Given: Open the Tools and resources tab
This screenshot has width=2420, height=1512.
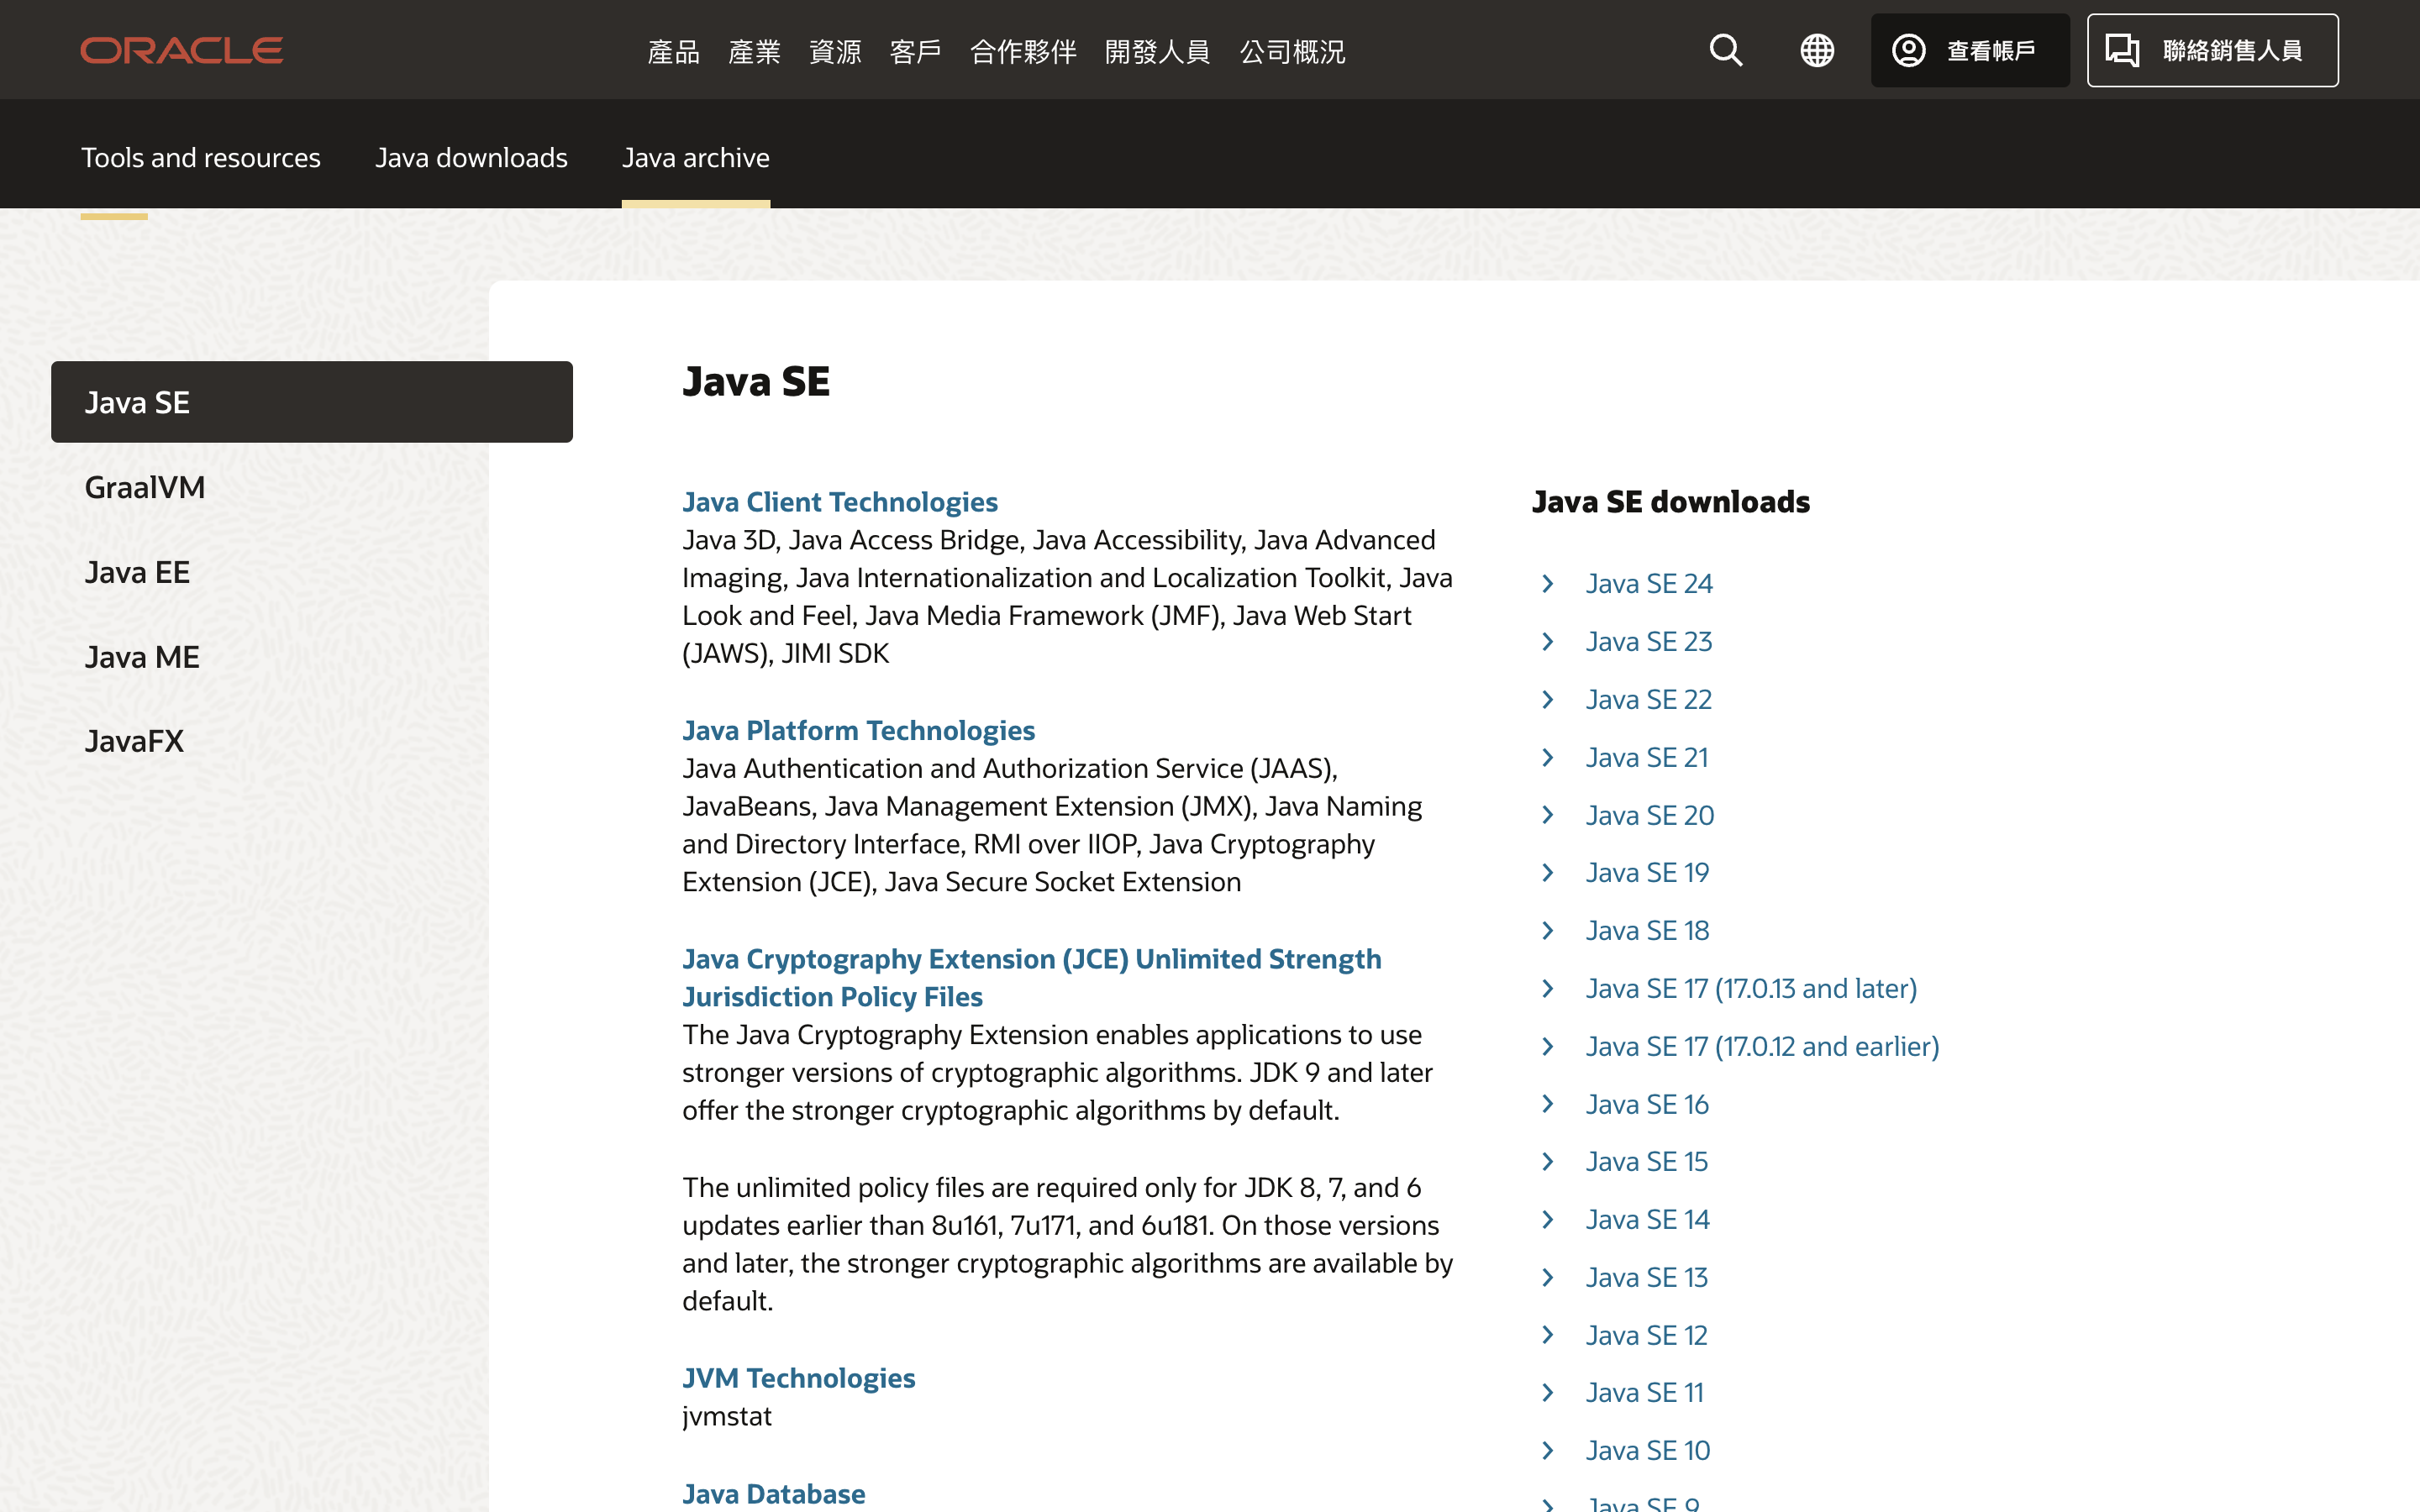Looking at the screenshot, I should point(200,158).
